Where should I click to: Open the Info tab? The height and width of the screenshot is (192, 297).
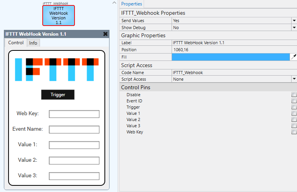pyautogui.click(x=33, y=43)
